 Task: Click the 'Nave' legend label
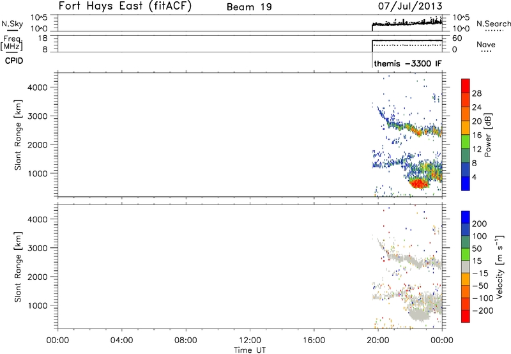coord(485,44)
